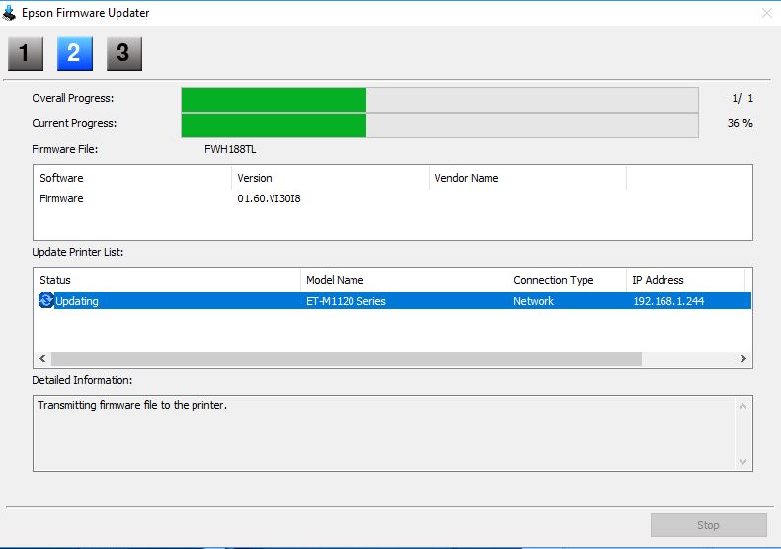The height and width of the screenshot is (549, 781).
Task: Click the step 1 indicator icon
Action: [26, 53]
